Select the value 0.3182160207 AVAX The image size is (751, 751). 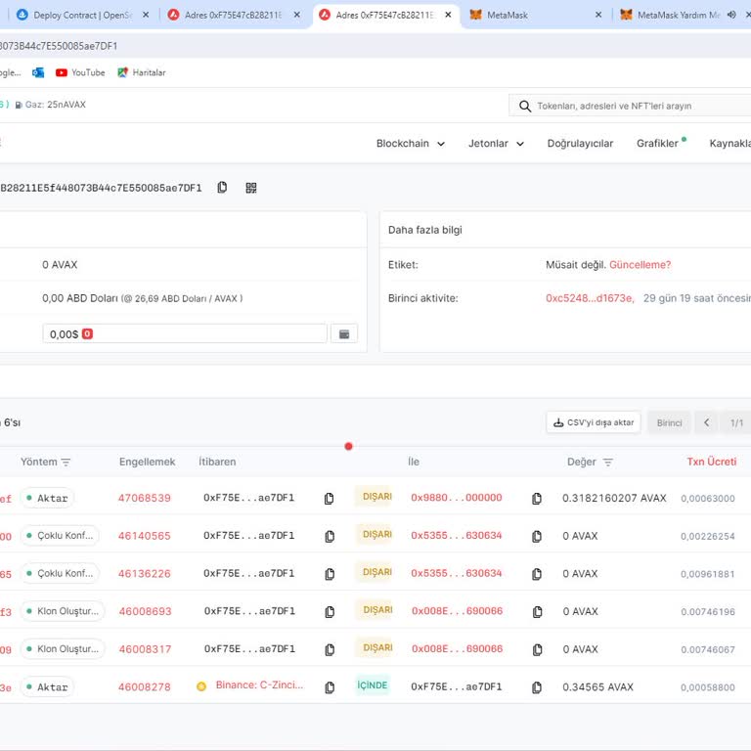614,498
